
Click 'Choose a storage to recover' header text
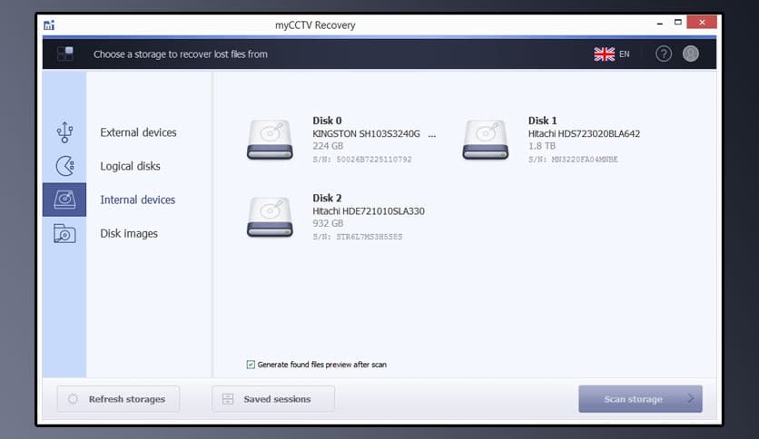tap(180, 54)
